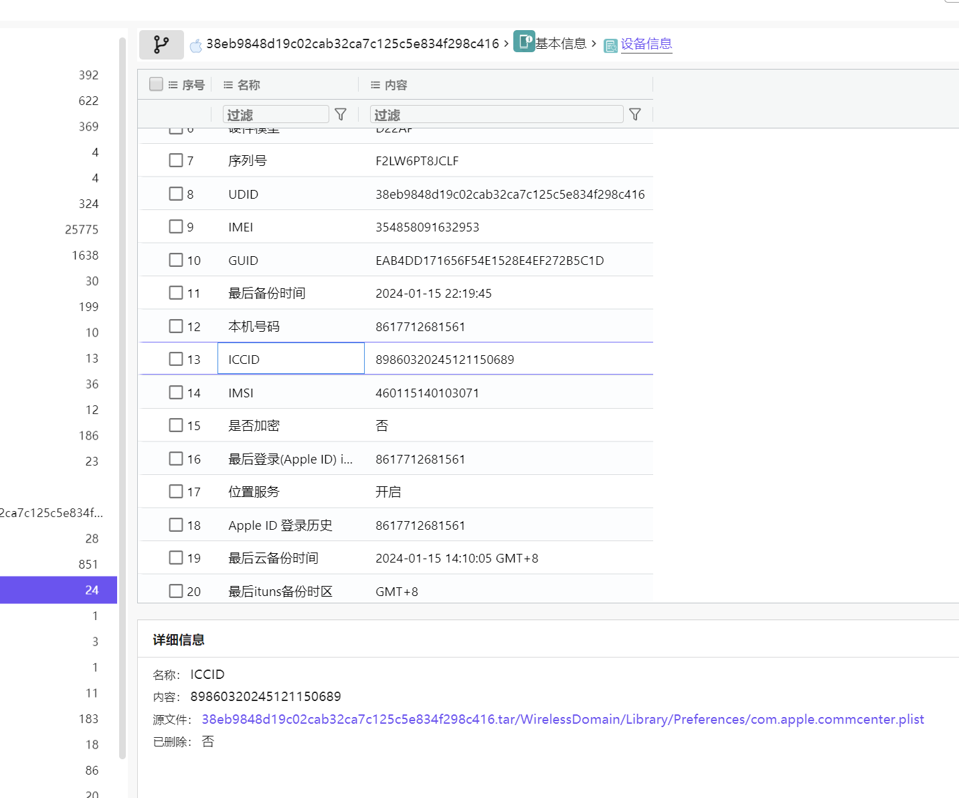Click the backup time 2024-01-15 22:19:45
Viewport: 959px width, 798px height.
(x=433, y=293)
